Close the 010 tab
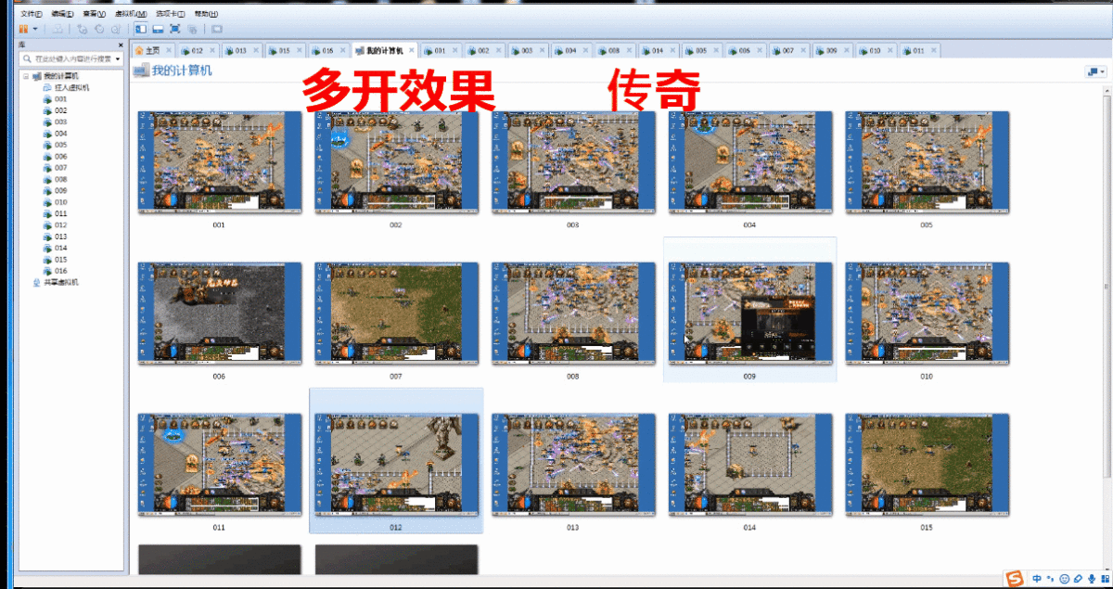The width and height of the screenshot is (1113, 589). tap(889, 50)
